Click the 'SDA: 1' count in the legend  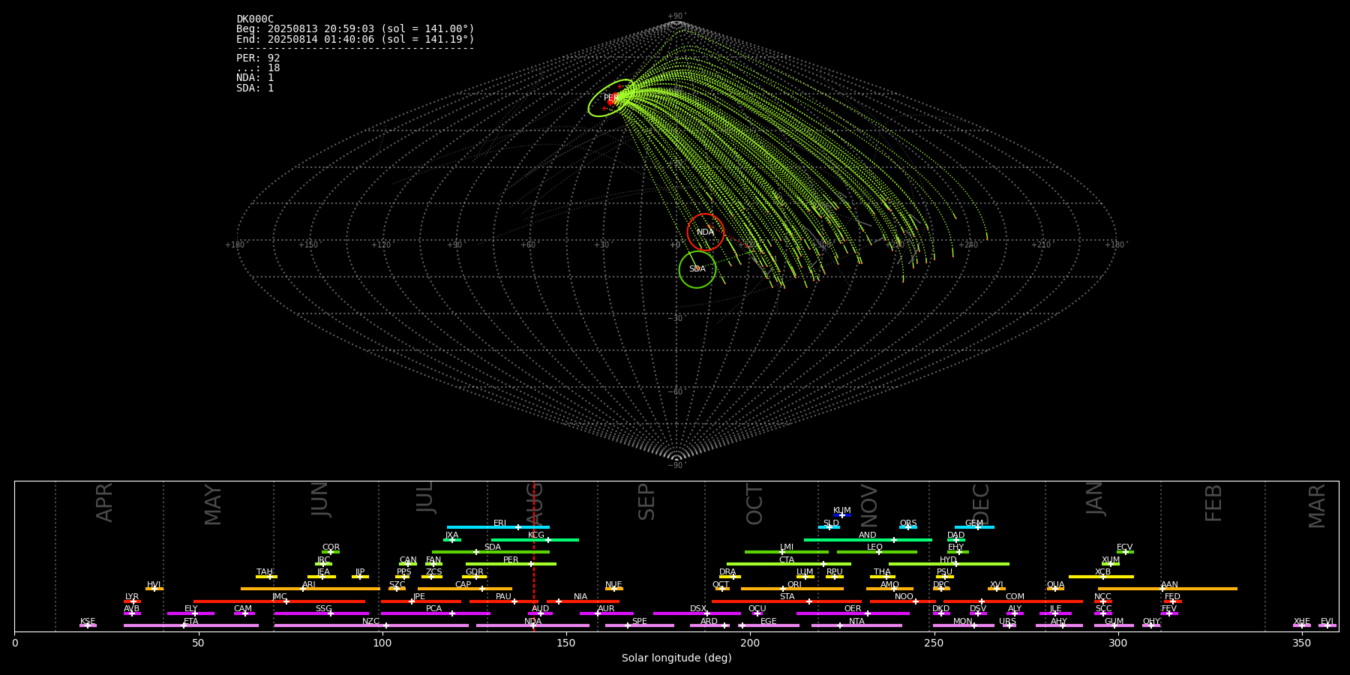click(255, 88)
